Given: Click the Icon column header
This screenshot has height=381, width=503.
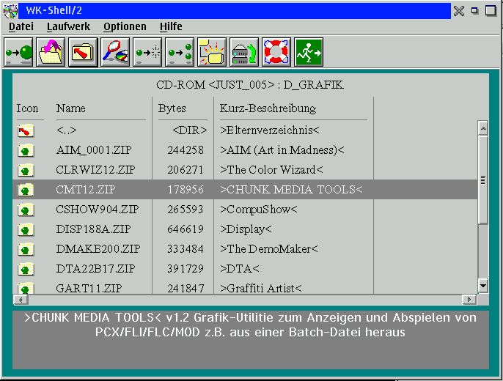Looking at the screenshot, I should coord(27,108).
